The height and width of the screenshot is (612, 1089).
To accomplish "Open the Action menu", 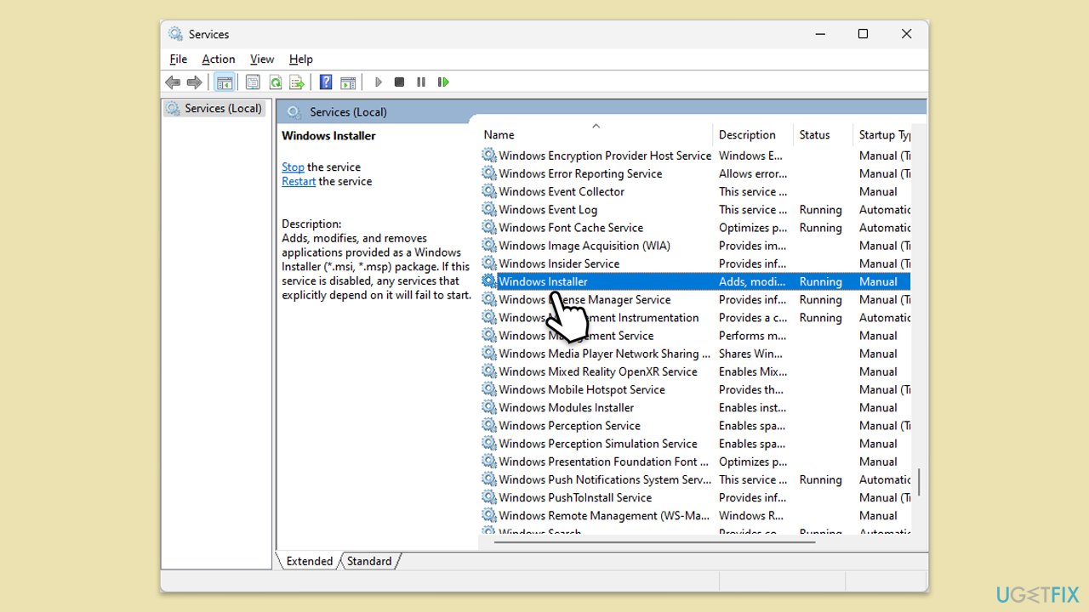I will 218,59.
